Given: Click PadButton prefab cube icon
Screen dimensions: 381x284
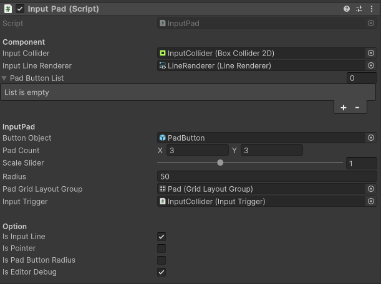Looking at the screenshot, I should click(163, 138).
